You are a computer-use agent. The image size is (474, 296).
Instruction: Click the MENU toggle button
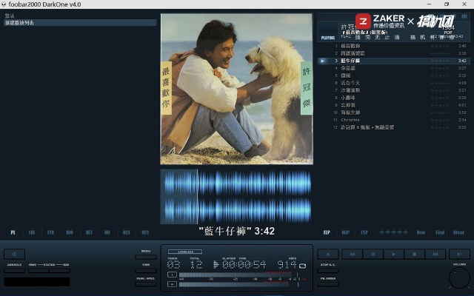146,257
